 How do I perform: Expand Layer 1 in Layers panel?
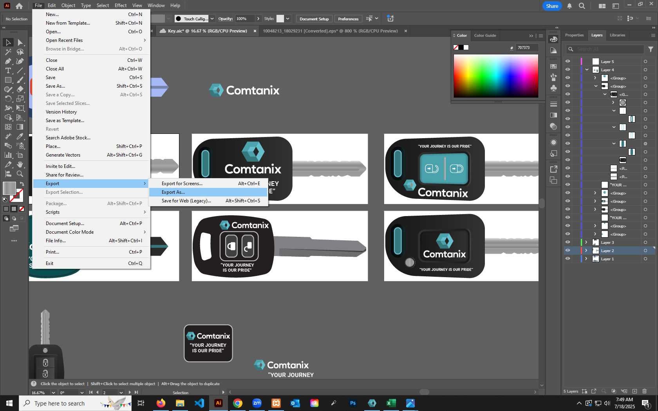586,259
